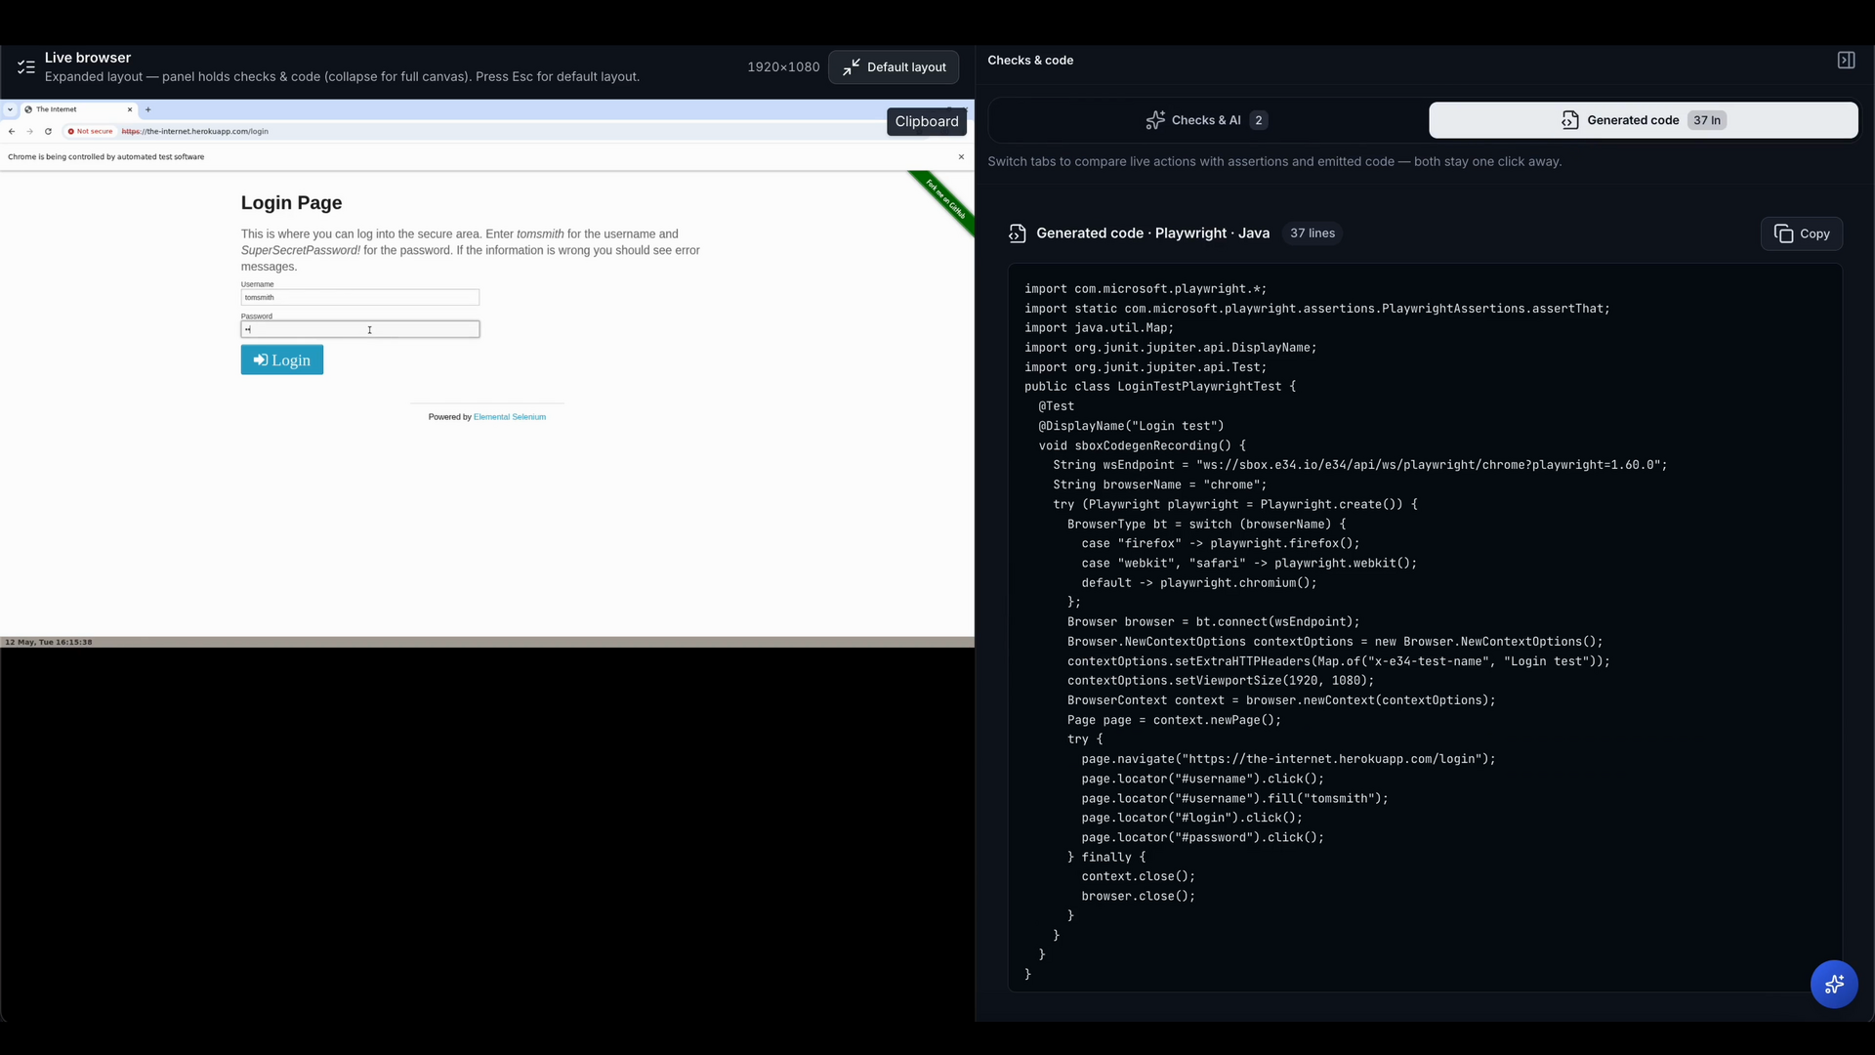Submit the form with the Login button
The width and height of the screenshot is (1875, 1055).
(282, 359)
